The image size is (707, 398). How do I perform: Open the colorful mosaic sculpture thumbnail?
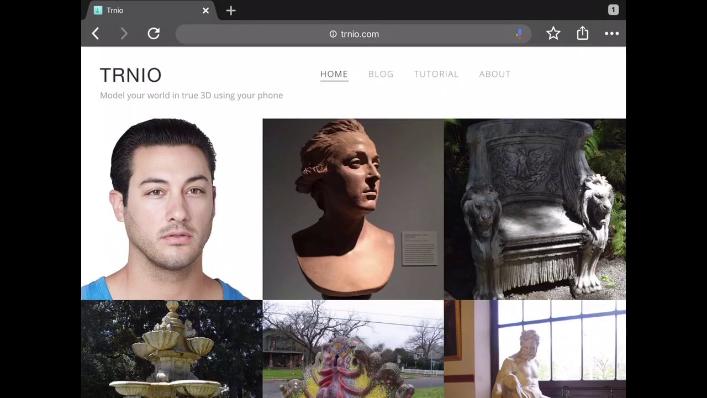353,349
